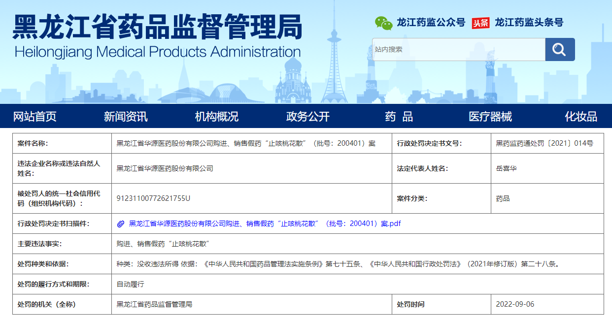Click the Heilongjiang Medical Products Administration subtitle
This screenshot has height=321, width=612.
158,52
